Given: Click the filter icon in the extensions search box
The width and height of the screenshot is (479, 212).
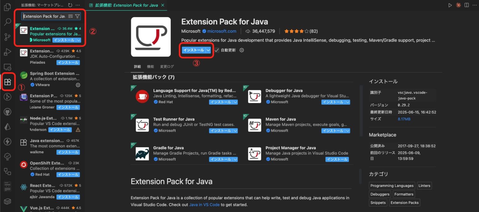Looking at the screenshot, I should (77, 16).
